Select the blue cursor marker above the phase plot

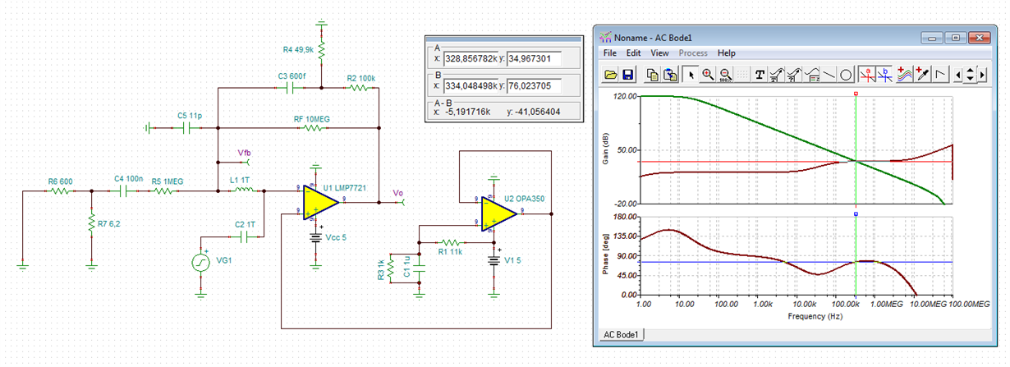(x=856, y=213)
